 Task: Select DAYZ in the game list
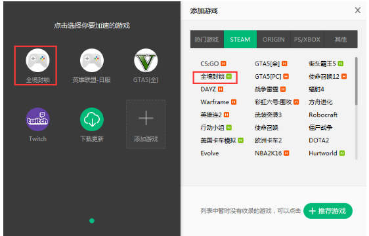(208, 89)
